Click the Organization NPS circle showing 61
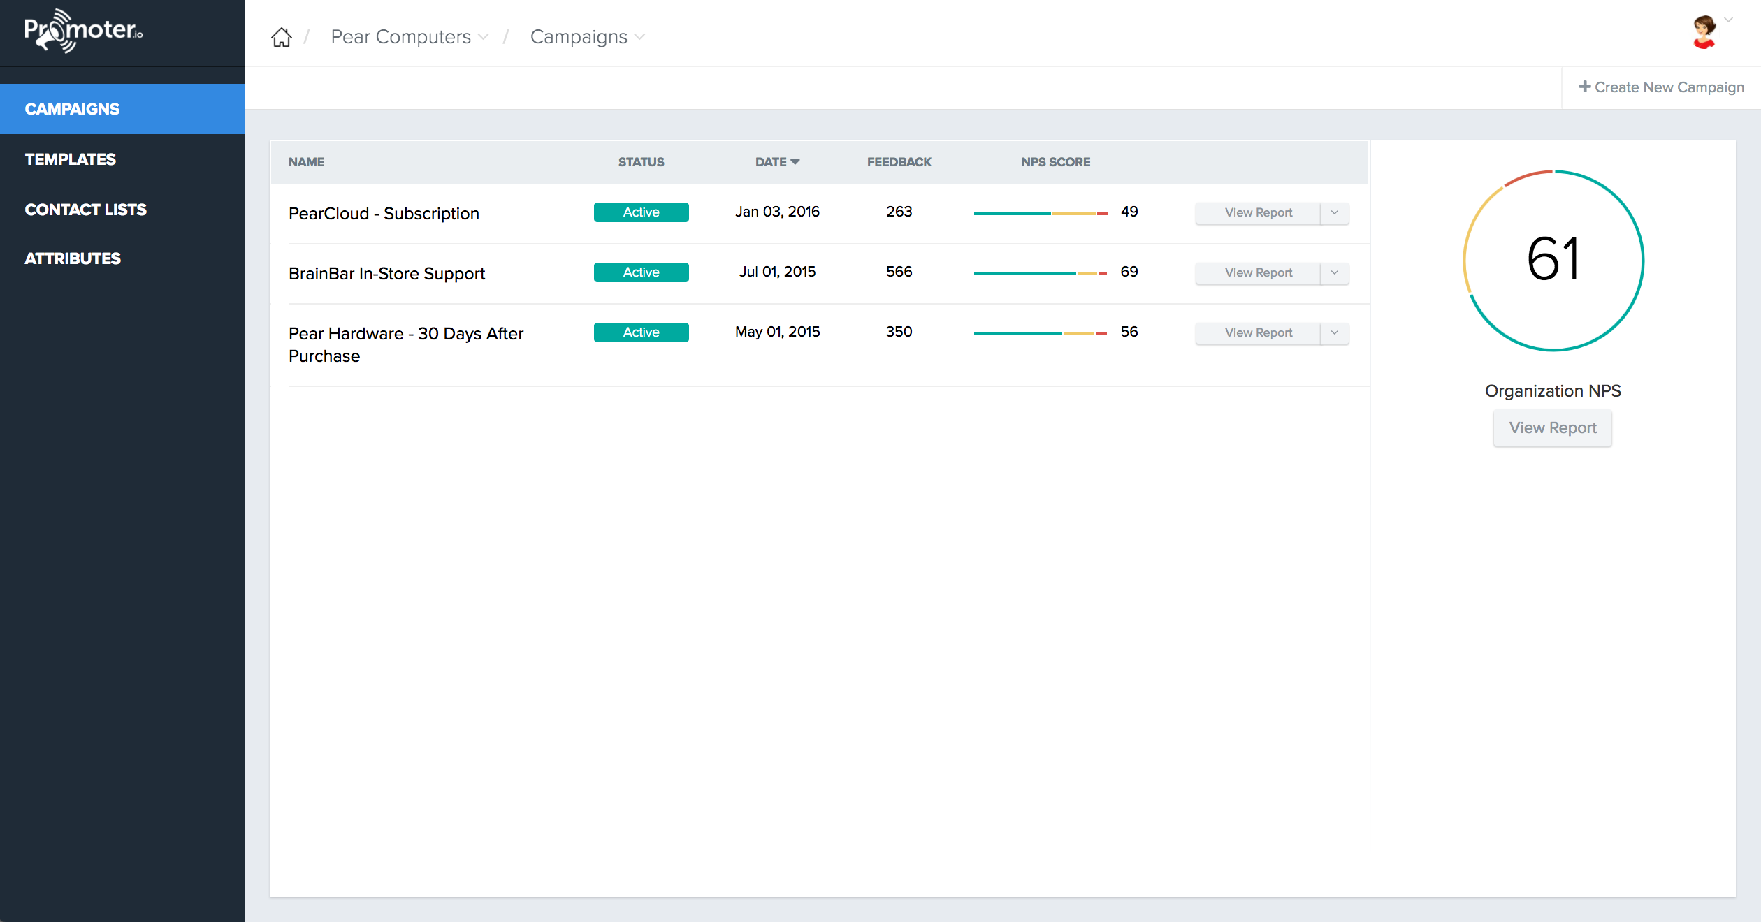 (1553, 260)
